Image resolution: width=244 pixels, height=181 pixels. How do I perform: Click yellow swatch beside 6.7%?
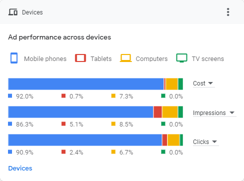click(x=113, y=152)
